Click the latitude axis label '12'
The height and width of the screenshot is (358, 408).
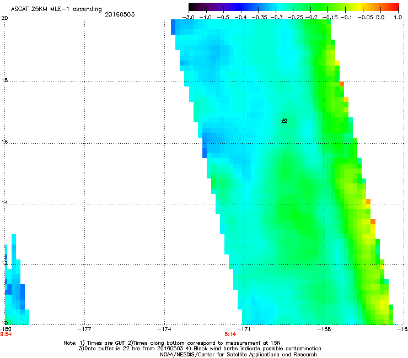tap(4, 263)
